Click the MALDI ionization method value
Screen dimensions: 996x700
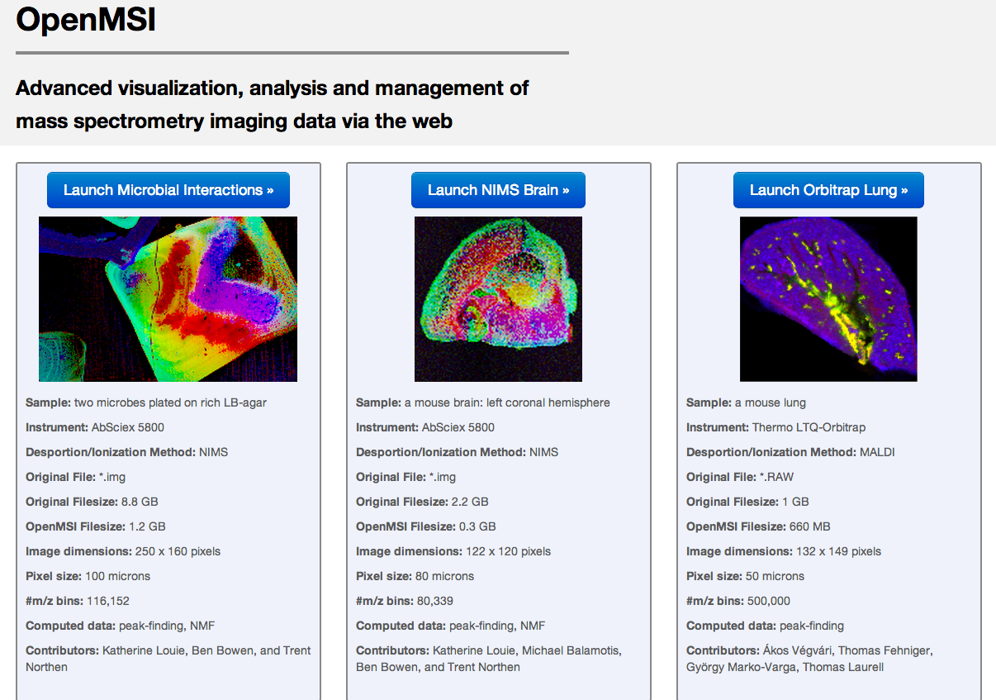point(877,452)
